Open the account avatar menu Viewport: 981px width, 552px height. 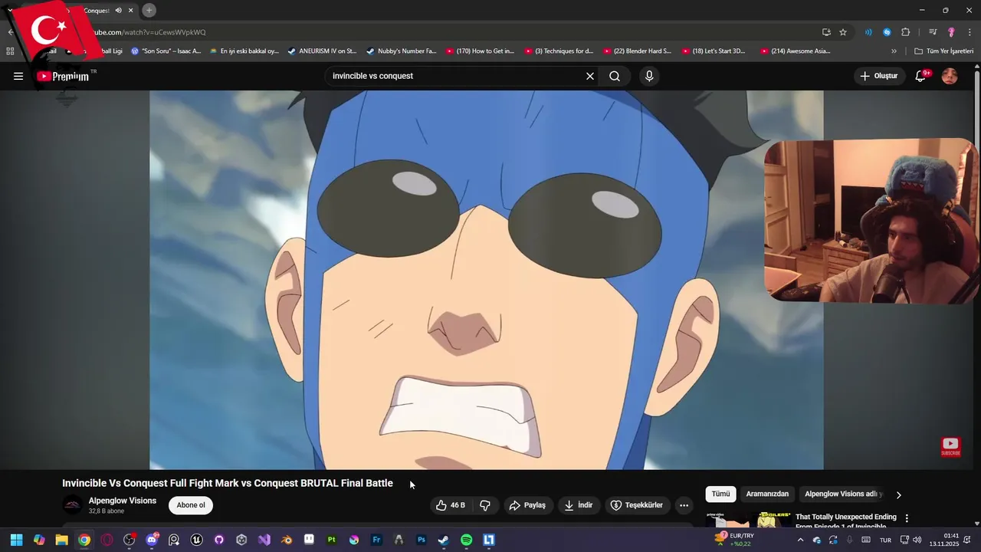[x=950, y=76]
